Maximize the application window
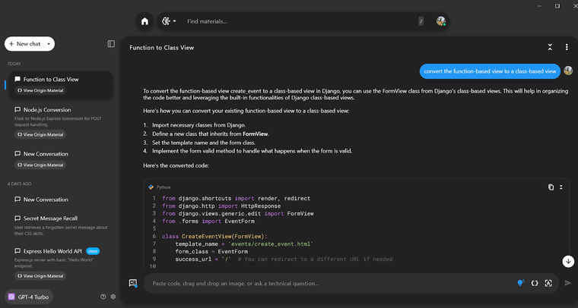This screenshot has width=578, height=308. coord(557,6)
